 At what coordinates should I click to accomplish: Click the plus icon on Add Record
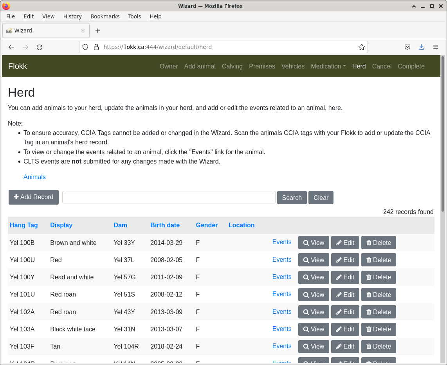coord(15,197)
